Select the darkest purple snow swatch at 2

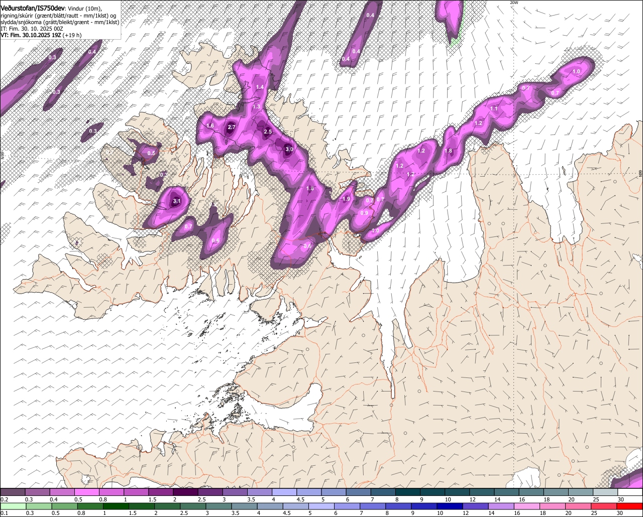point(185,492)
